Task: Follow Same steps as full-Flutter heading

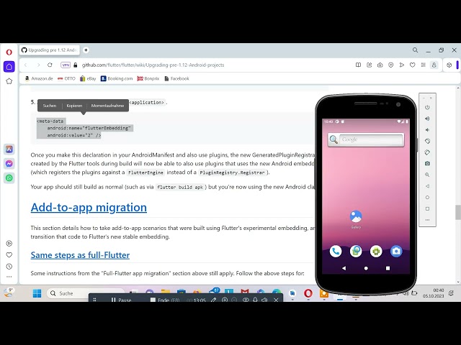Action: coord(80,255)
